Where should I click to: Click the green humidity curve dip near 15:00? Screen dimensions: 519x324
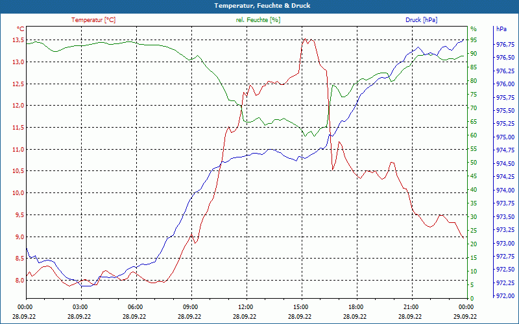coord(305,136)
